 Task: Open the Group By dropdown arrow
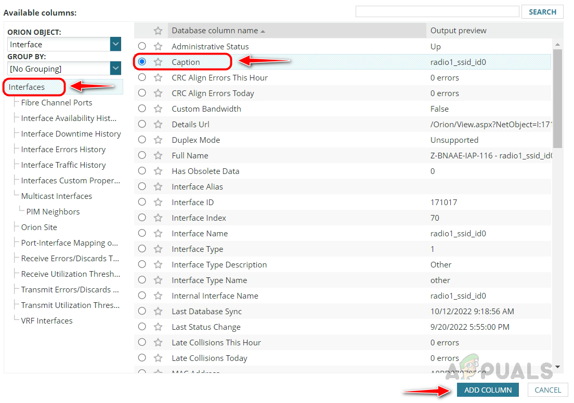point(115,69)
